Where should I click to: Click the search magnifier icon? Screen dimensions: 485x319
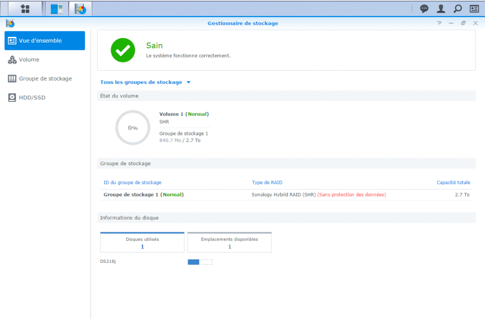tap(457, 9)
